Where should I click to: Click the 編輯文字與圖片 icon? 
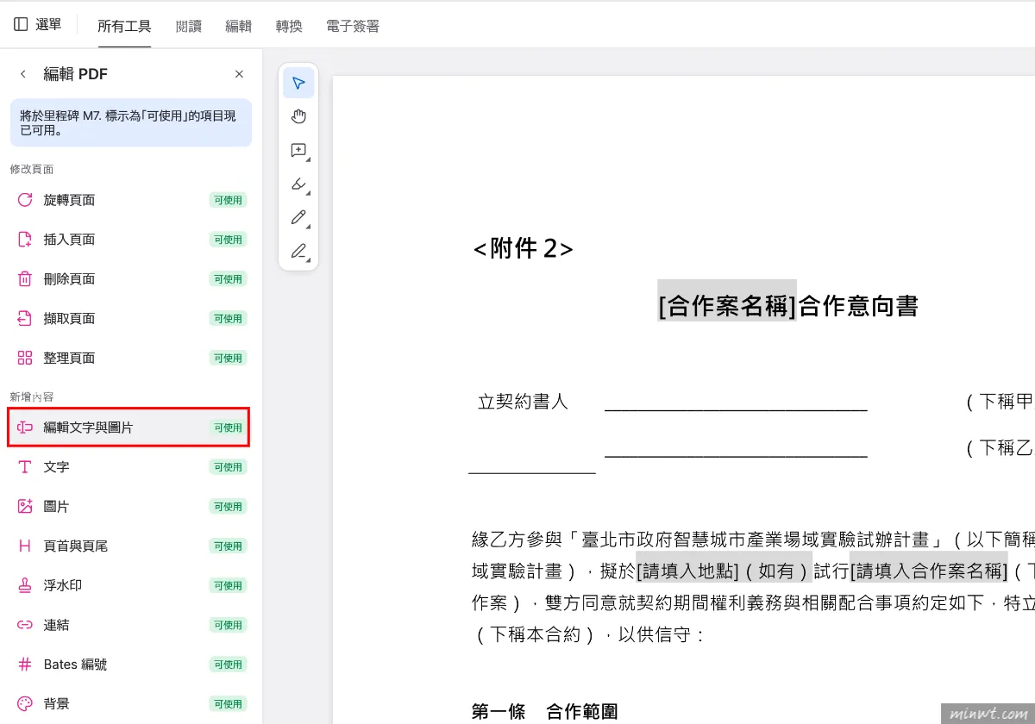(x=25, y=428)
